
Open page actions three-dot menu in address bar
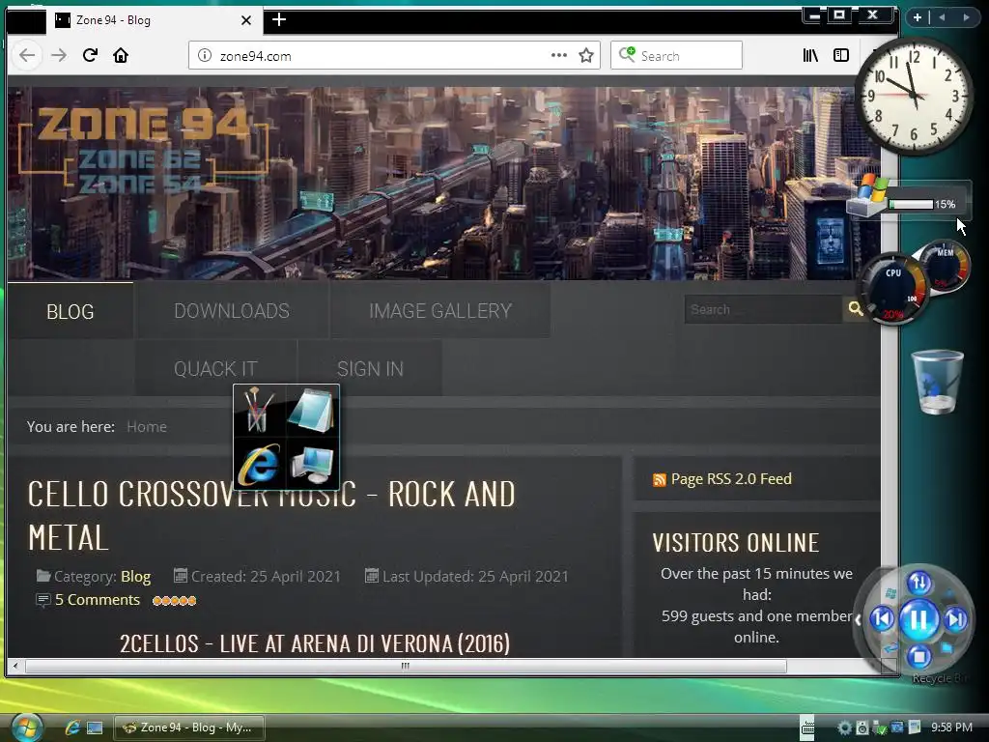tap(559, 55)
